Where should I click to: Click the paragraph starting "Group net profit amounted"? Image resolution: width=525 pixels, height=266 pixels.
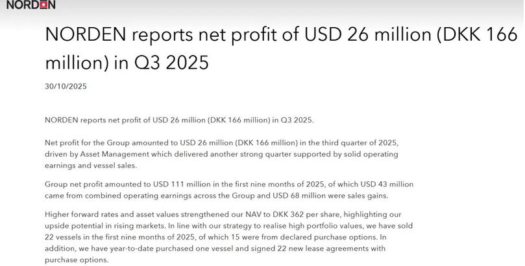(227, 190)
